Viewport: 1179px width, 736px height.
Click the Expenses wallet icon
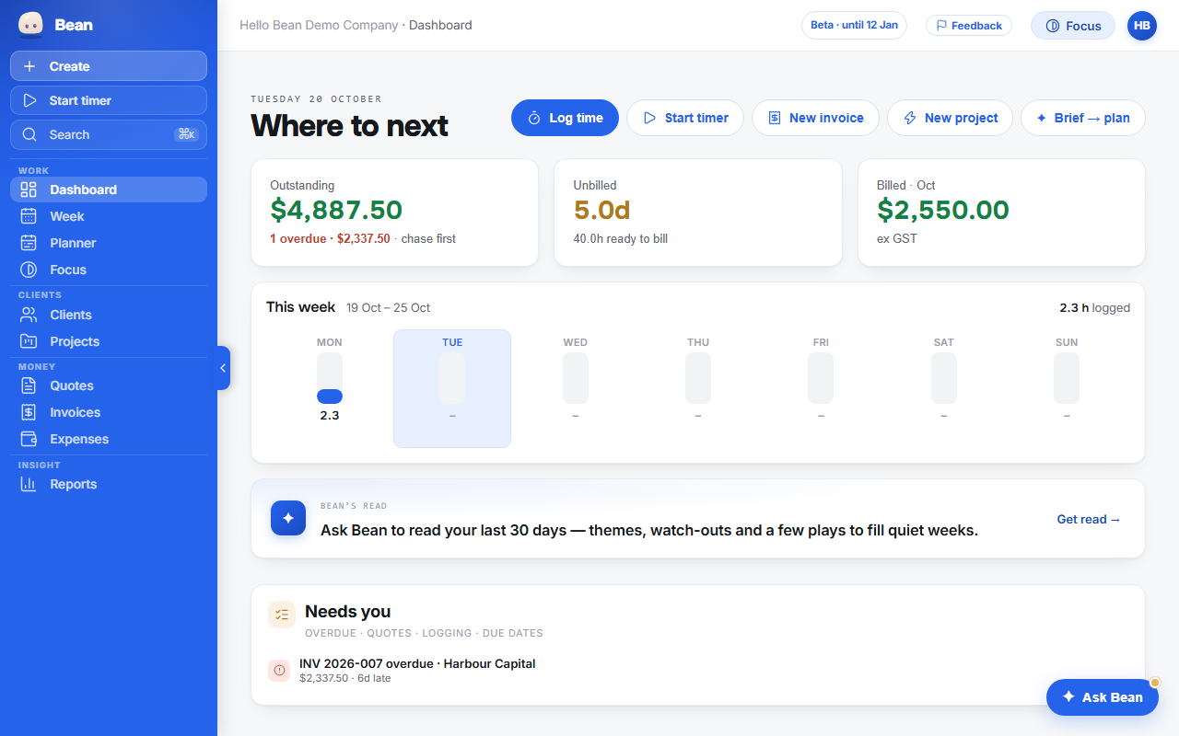coord(29,439)
